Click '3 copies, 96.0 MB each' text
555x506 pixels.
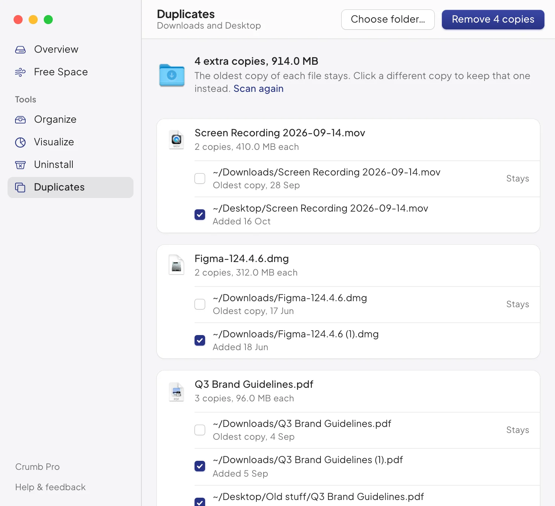pyautogui.click(x=244, y=398)
